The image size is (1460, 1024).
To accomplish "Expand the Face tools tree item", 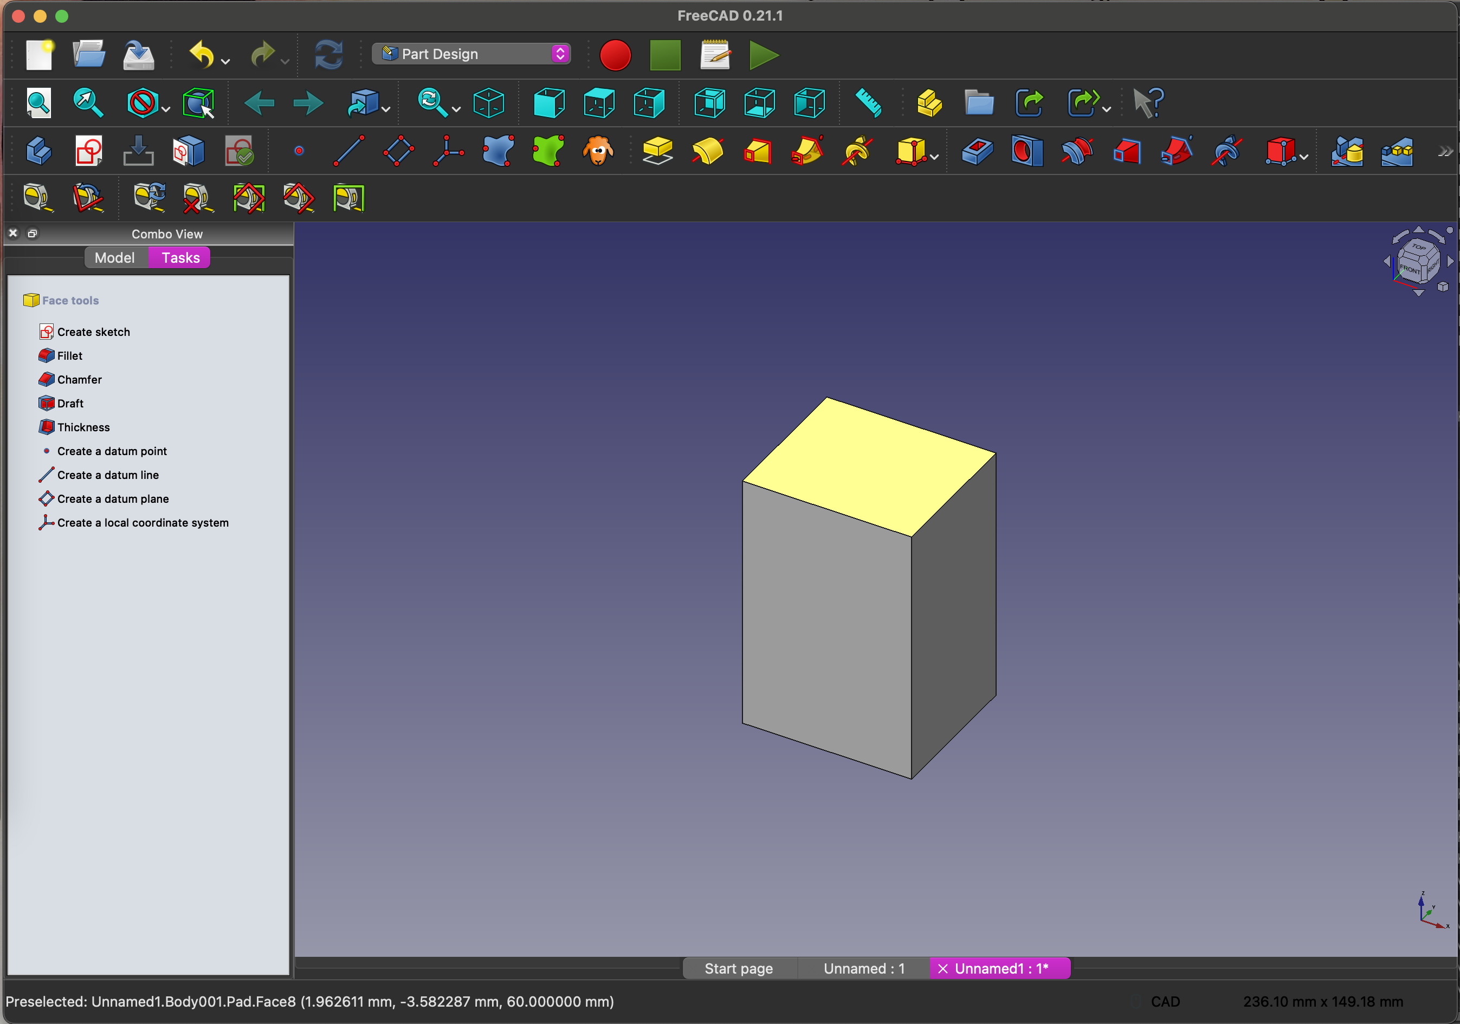I will [x=70, y=300].
